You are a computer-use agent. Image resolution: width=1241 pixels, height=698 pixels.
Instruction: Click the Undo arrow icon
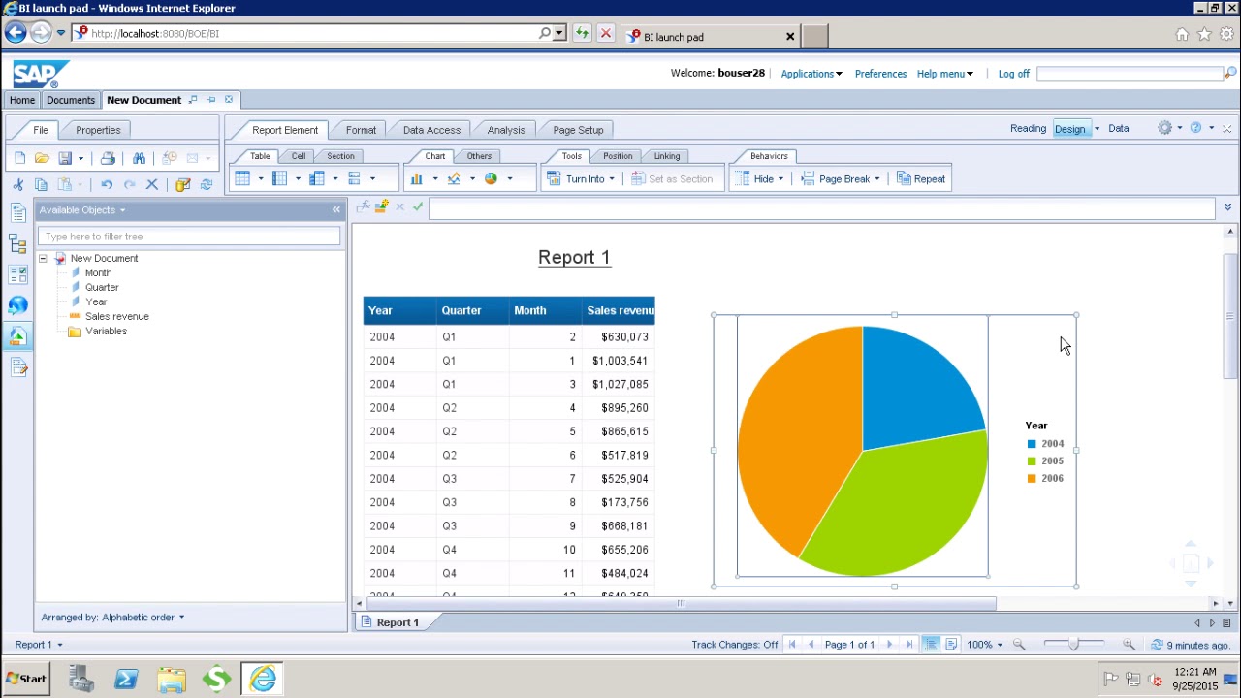107,184
